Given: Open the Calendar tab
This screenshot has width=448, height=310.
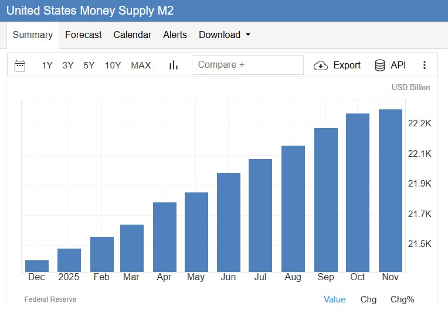Looking at the screenshot, I should [x=132, y=35].
